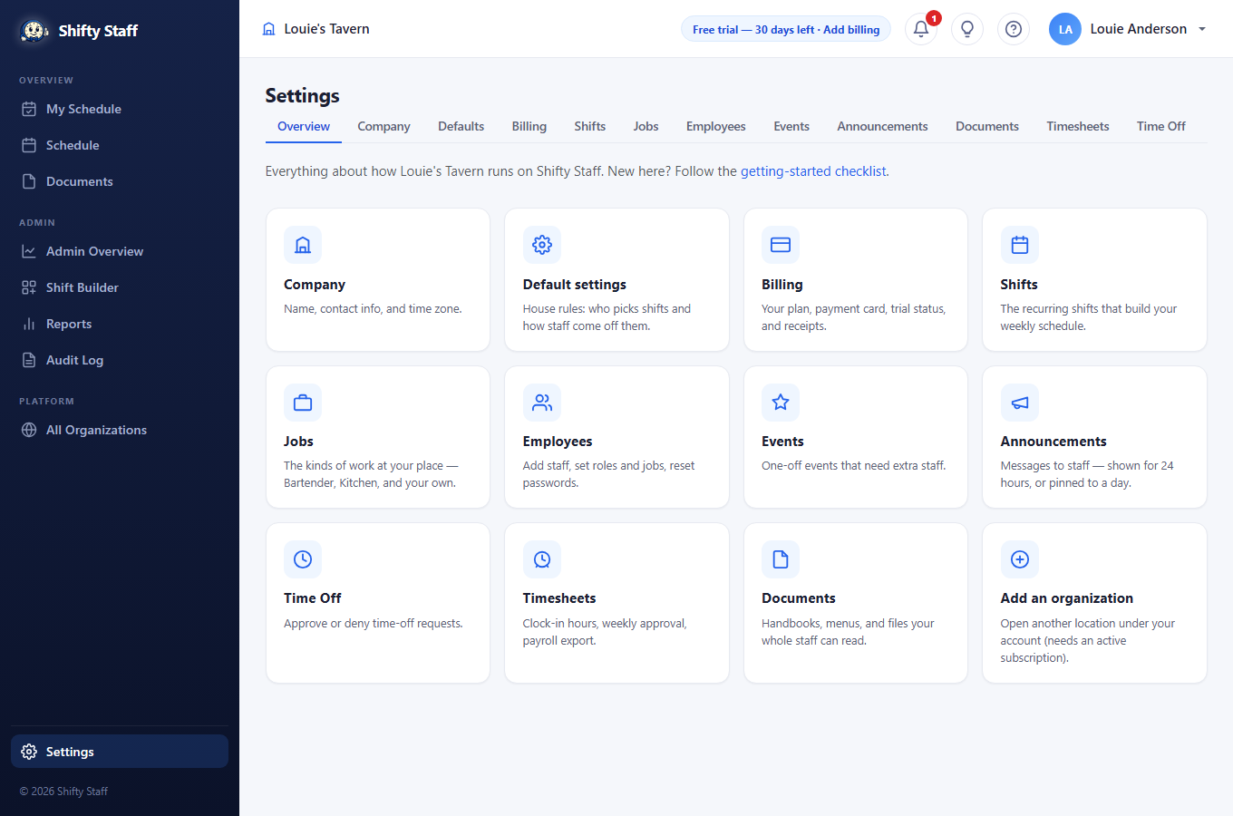Click the Company card title

coord(315,285)
